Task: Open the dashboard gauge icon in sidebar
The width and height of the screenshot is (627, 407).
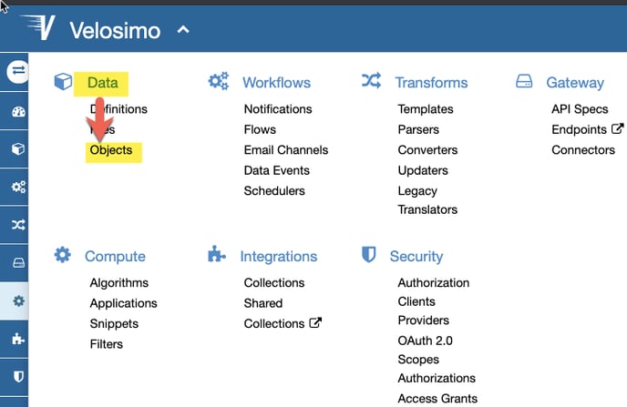Action: click(x=17, y=112)
